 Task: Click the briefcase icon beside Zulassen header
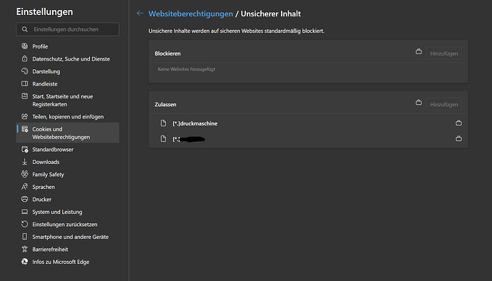[419, 103]
